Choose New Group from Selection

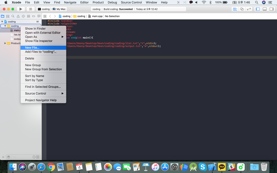43,69
